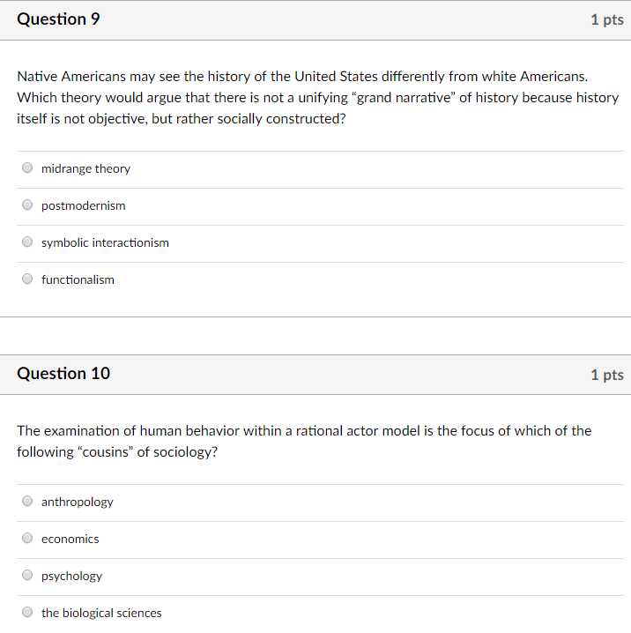Click the Question 9 header title

(58, 19)
